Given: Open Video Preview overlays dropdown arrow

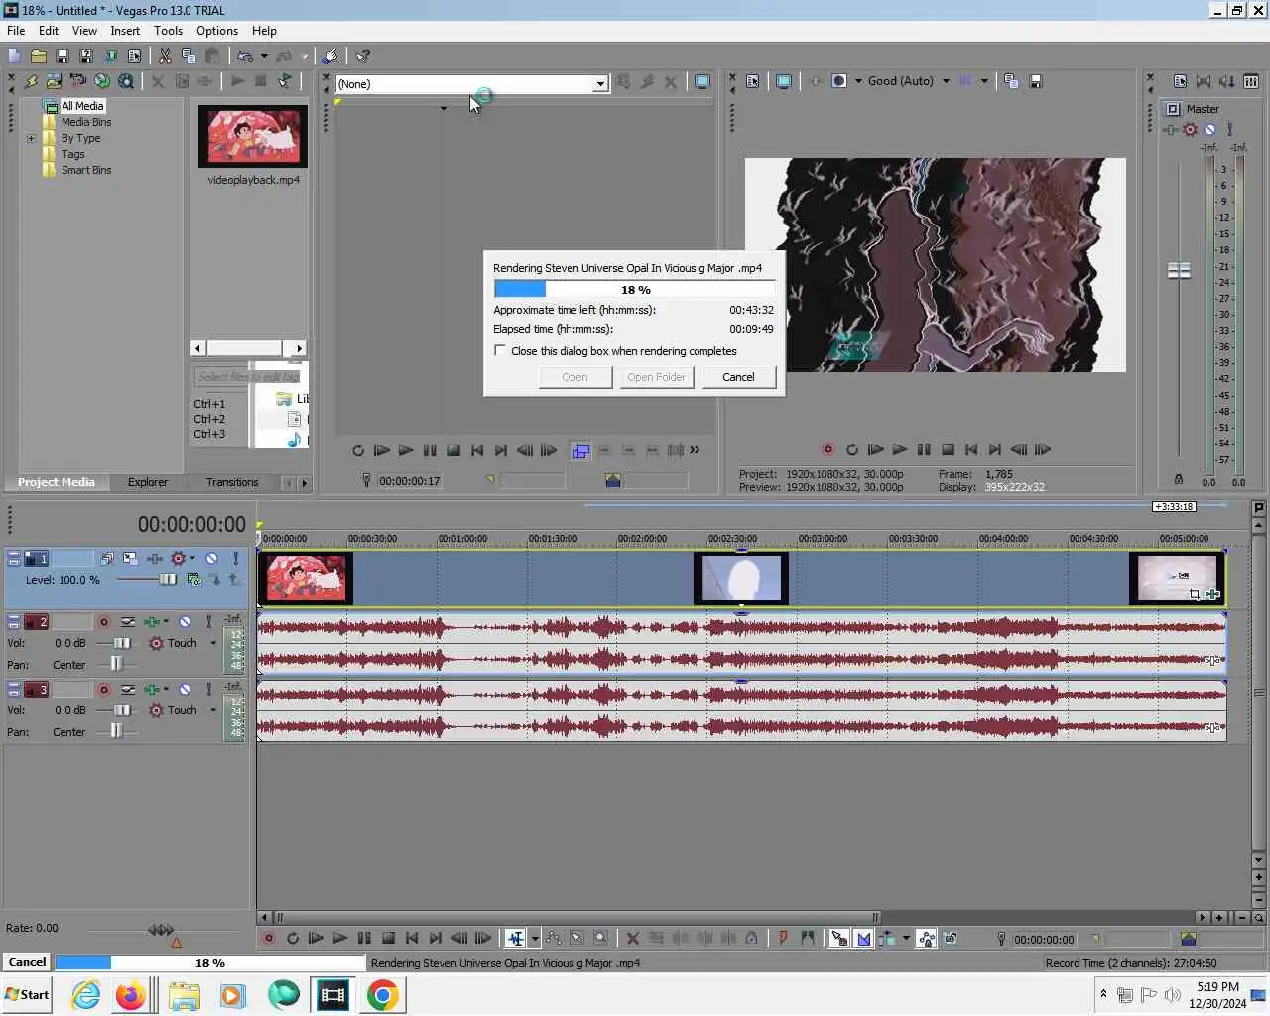Looking at the screenshot, I should point(984,81).
